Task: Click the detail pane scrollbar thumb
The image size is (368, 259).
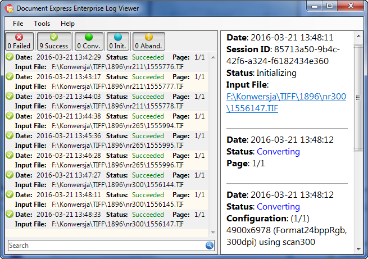Action: click(358, 98)
